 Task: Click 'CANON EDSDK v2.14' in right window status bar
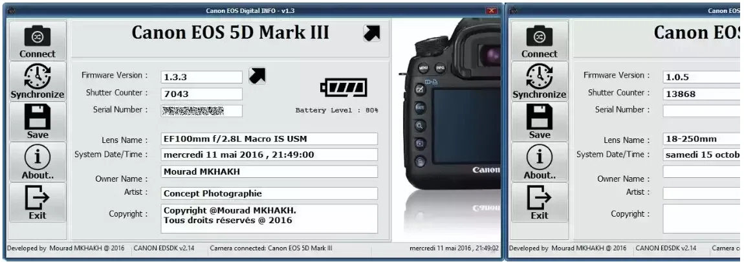(x=666, y=248)
